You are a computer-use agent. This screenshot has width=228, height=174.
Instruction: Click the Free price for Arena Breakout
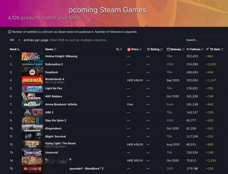(130, 104)
